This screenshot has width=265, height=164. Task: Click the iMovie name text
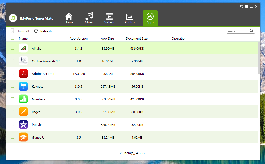click(x=37, y=125)
